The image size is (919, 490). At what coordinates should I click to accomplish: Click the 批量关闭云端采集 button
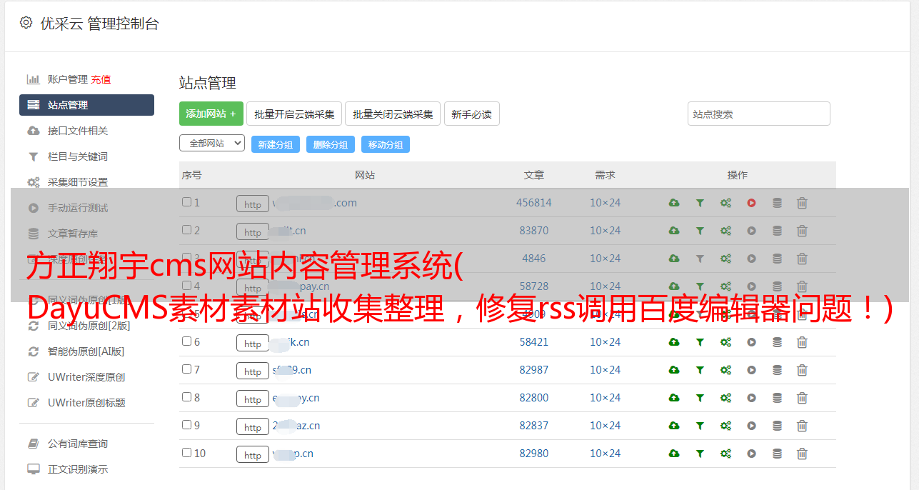393,114
